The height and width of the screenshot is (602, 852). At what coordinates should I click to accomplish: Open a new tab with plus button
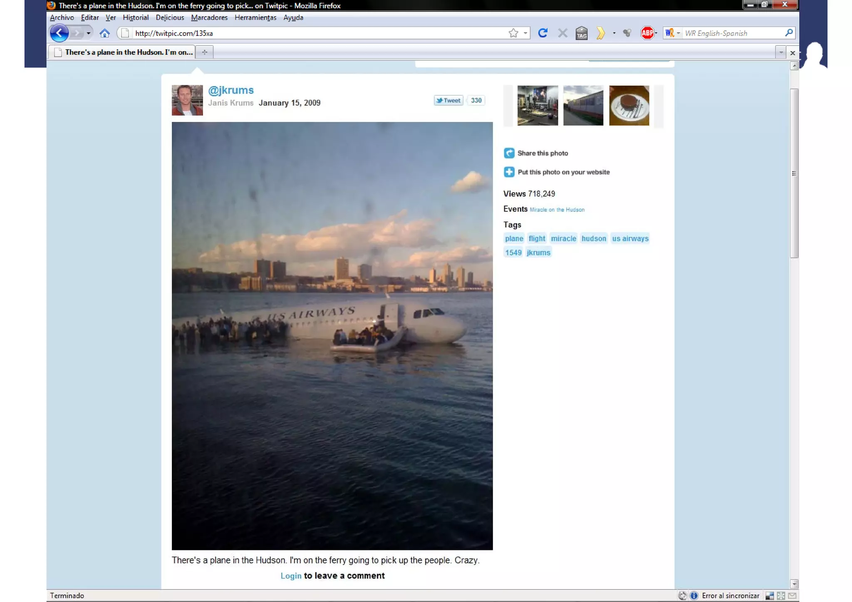204,52
